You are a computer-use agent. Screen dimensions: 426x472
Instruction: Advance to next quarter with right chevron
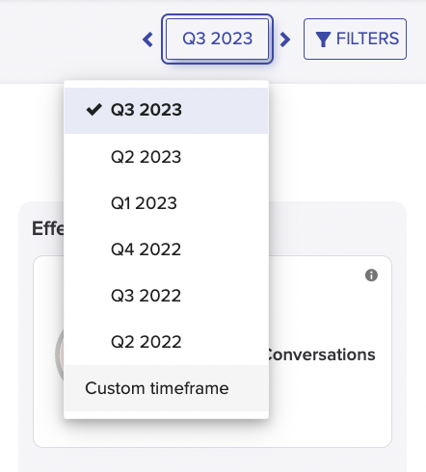285,39
